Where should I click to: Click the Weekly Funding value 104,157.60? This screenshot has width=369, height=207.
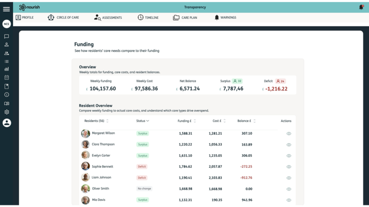(103, 88)
